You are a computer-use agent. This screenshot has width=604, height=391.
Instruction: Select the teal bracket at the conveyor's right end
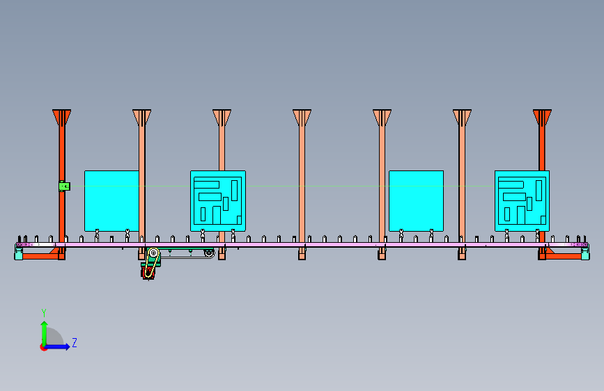click(x=585, y=253)
